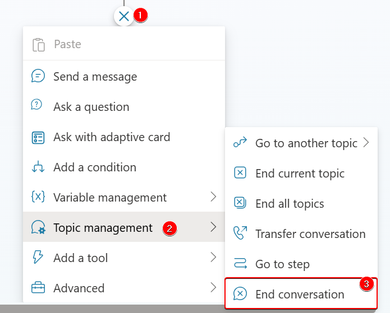This screenshot has height=313, width=390.
Task: Choose End conversation from submenu
Action: [300, 295]
